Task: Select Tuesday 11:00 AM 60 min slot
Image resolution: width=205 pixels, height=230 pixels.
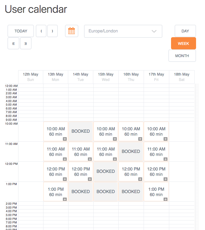Action: [80, 151]
